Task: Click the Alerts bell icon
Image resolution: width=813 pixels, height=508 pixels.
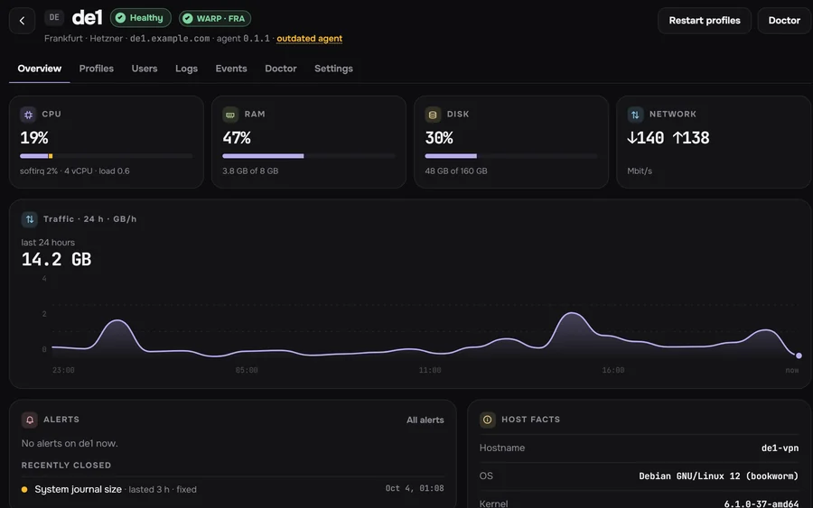Action: (30, 420)
